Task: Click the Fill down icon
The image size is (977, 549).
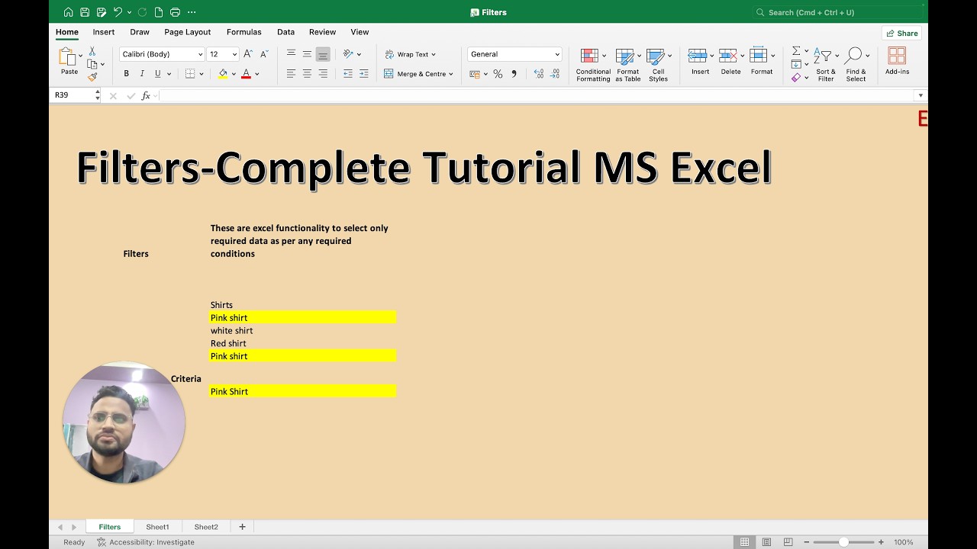Action: tap(796, 64)
